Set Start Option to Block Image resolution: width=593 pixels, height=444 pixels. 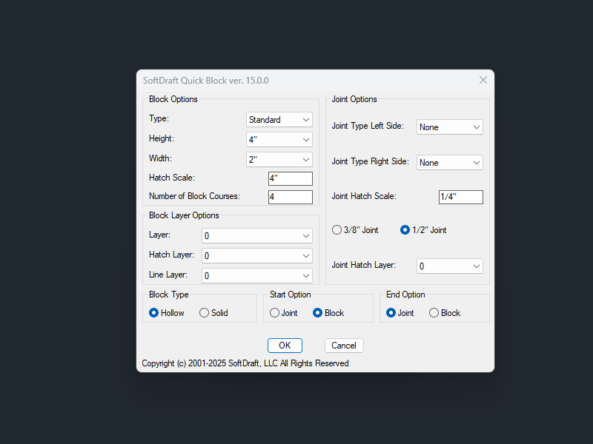click(x=318, y=312)
